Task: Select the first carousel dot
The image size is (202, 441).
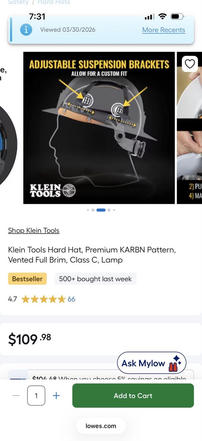Action: point(88,210)
